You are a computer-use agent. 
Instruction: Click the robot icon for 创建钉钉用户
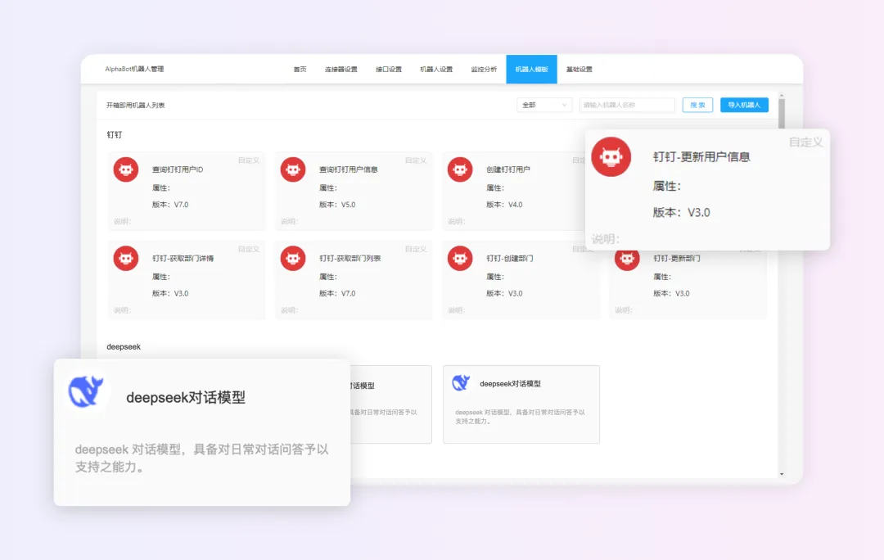pyautogui.click(x=460, y=169)
